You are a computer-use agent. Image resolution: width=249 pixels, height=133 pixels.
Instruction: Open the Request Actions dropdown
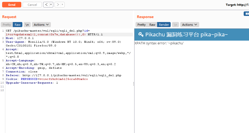pyautogui.click(x=41, y=25)
